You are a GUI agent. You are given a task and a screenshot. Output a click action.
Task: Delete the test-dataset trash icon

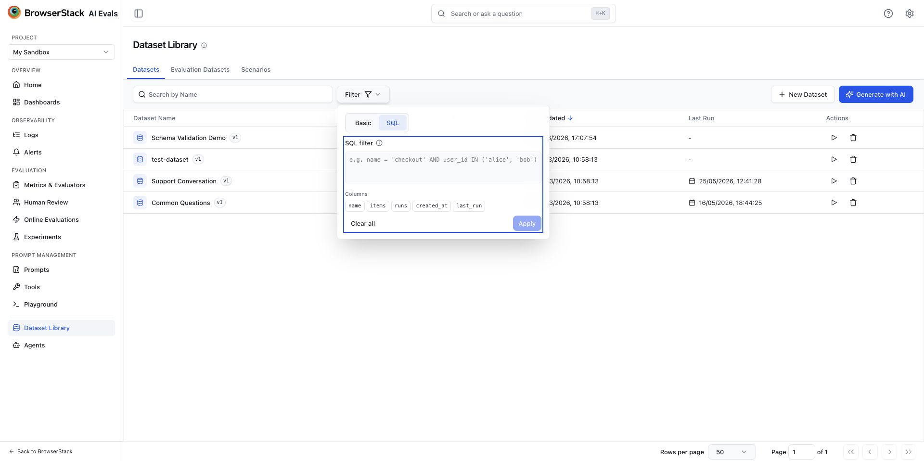(853, 159)
